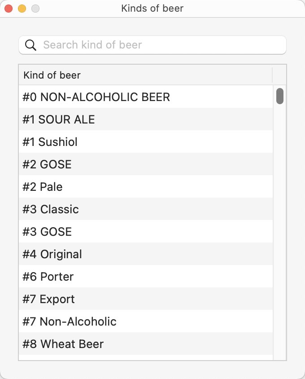Select the #7 Export entry
The width and height of the screenshot is (305, 379).
click(146, 299)
